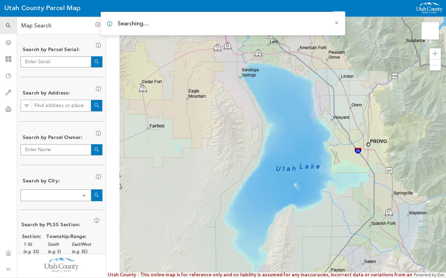Click the Utah County logo below search panel
This screenshot has width=446, height=278.
(x=61, y=265)
